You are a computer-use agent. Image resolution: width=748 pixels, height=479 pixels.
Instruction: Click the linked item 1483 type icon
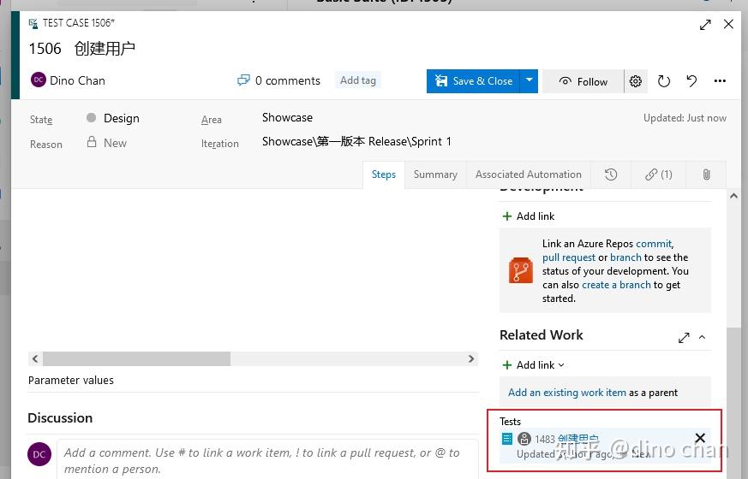point(507,439)
